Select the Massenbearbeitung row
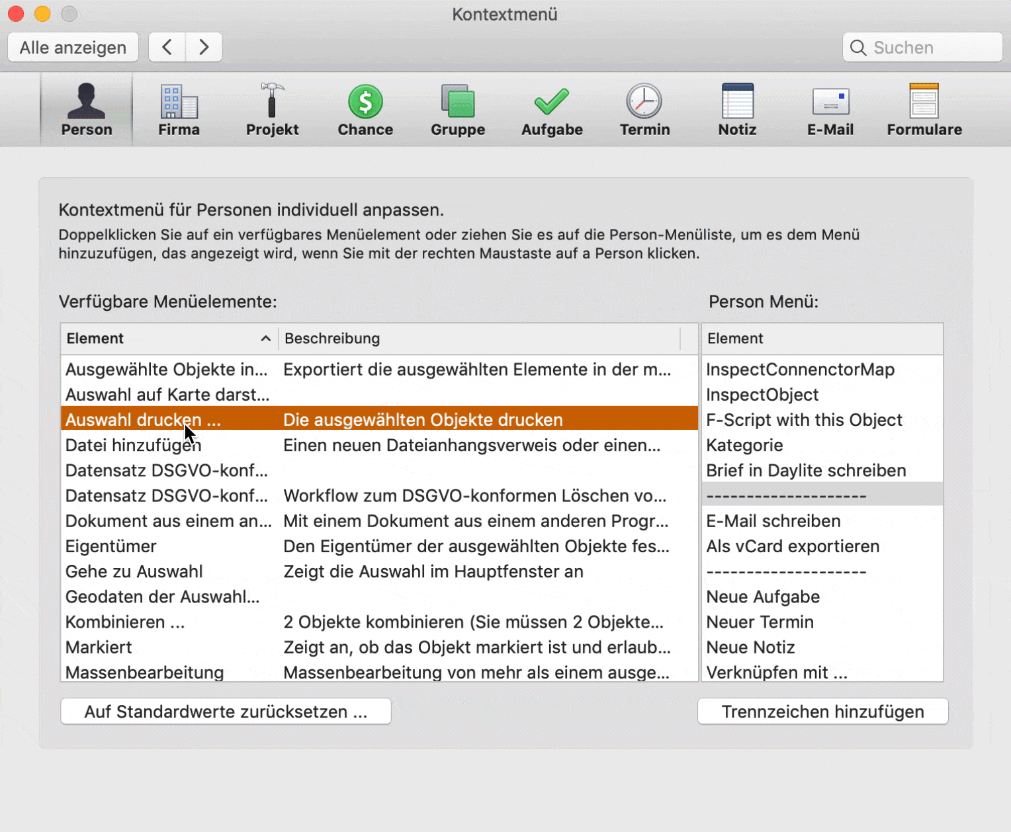 [380, 671]
